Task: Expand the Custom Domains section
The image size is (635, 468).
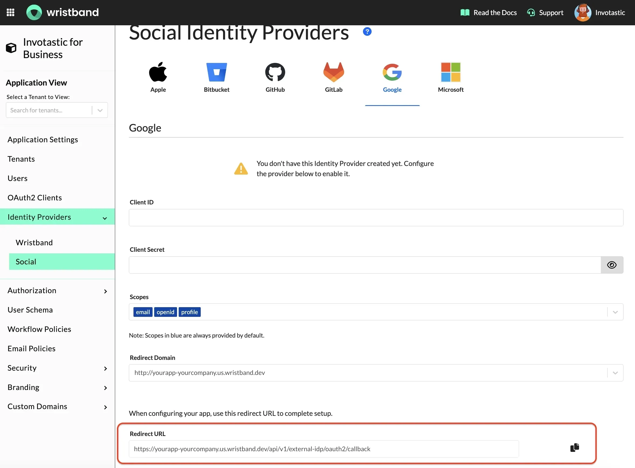Action: 57,406
